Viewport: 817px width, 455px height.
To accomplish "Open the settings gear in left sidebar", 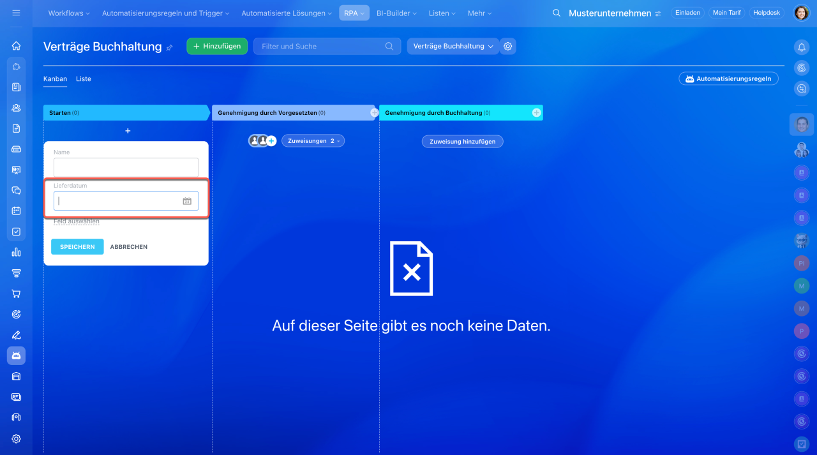I will pos(16,438).
